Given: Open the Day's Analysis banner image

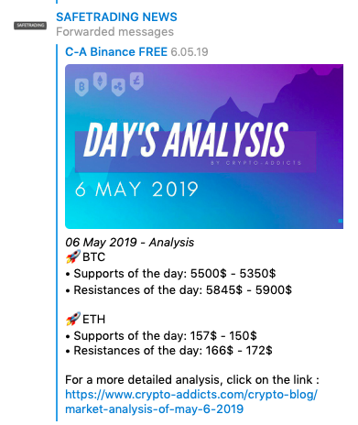Looking at the screenshot, I should [x=204, y=147].
